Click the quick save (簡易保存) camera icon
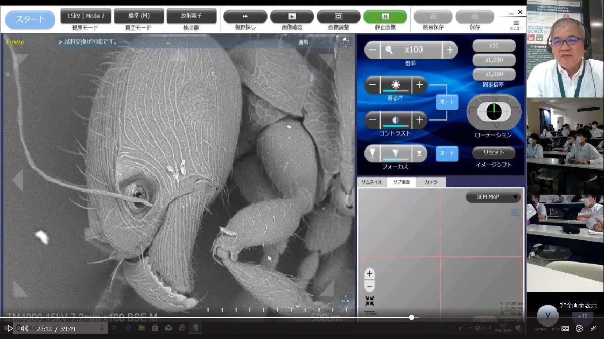Screen dimensions: 604x339 433,16
